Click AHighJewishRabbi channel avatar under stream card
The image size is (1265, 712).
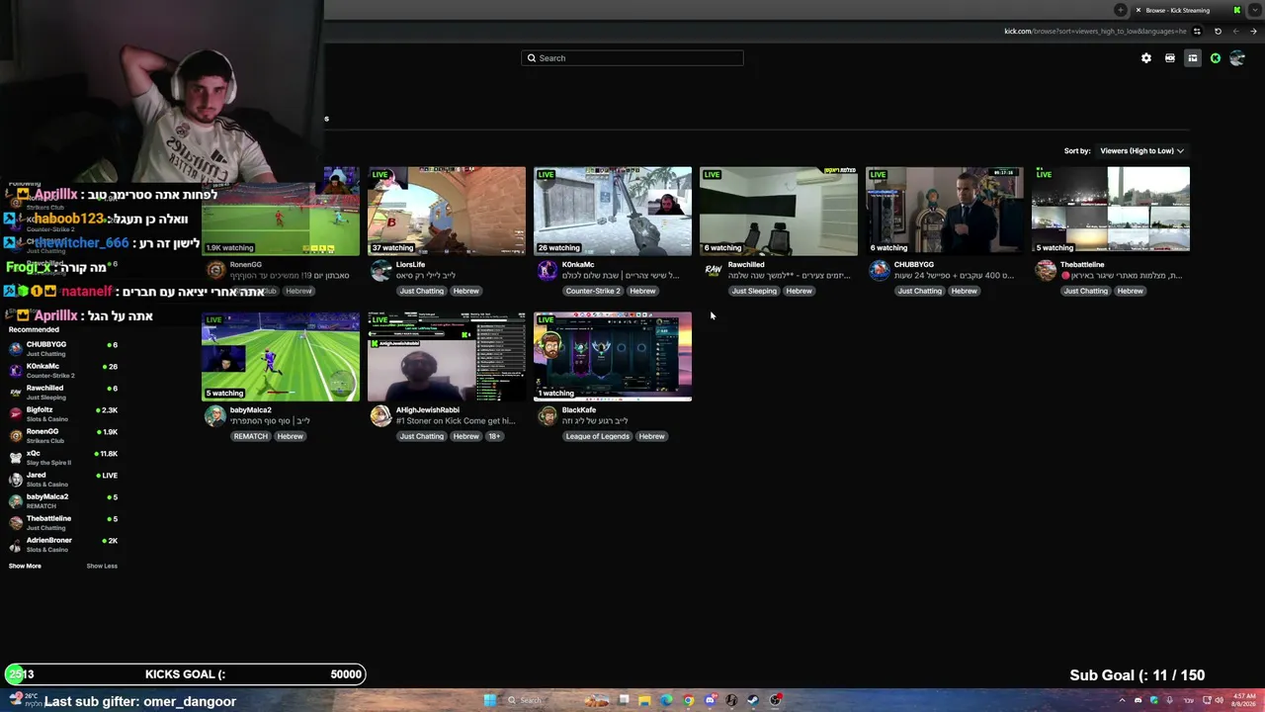click(x=380, y=416)
